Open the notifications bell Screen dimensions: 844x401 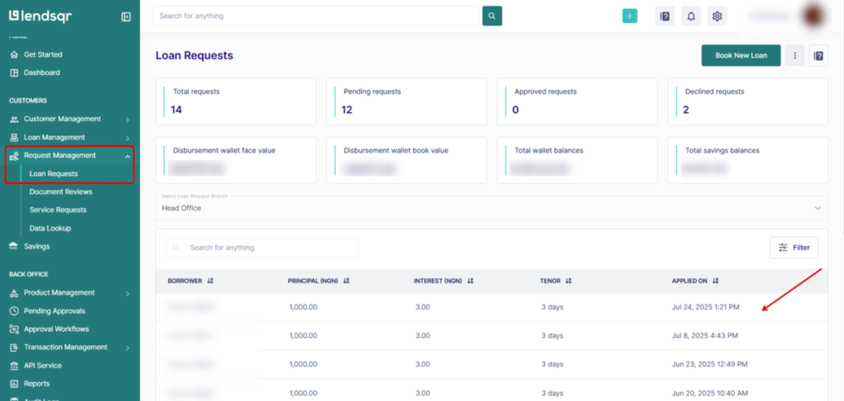(692, 16)
